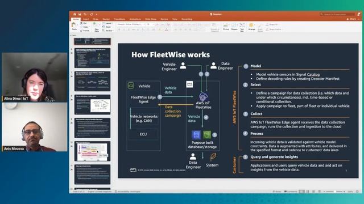This screenshot has width=364, height=204.
Task: Click the Notes button in status bar
Action: point(277,192)
